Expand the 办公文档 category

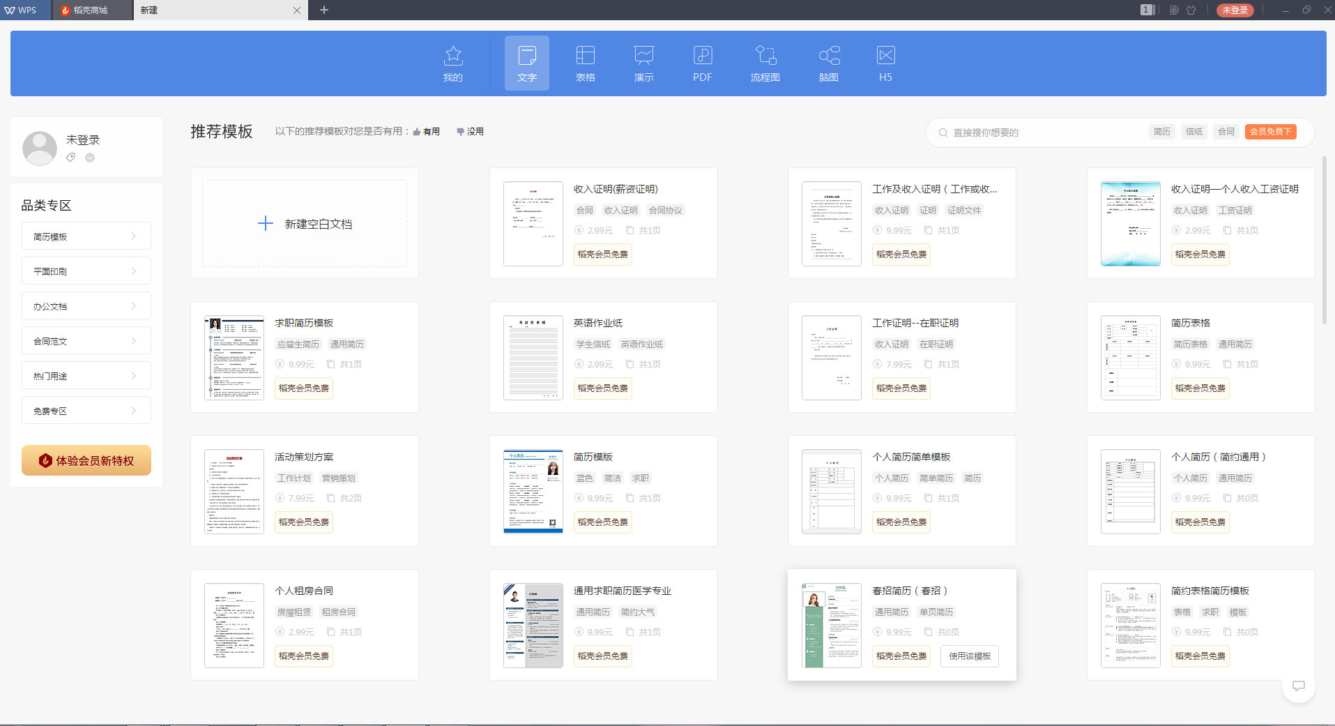(x=86, y=306)
